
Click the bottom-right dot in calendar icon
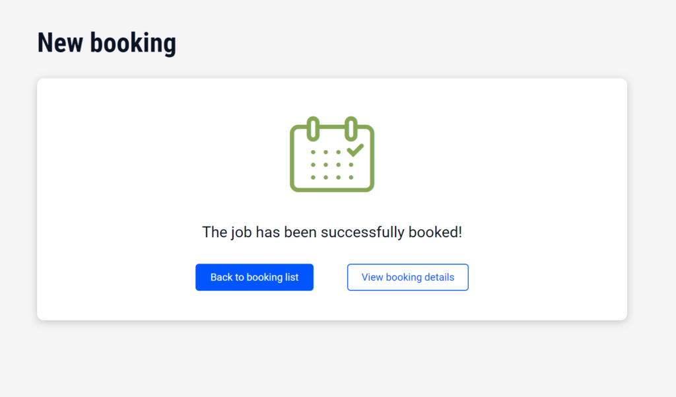351,177
